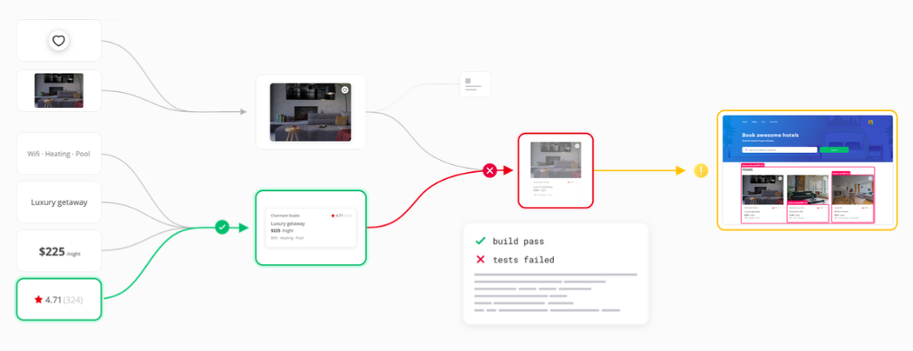Select the 4.71 (324) rating component

(59, 300)
